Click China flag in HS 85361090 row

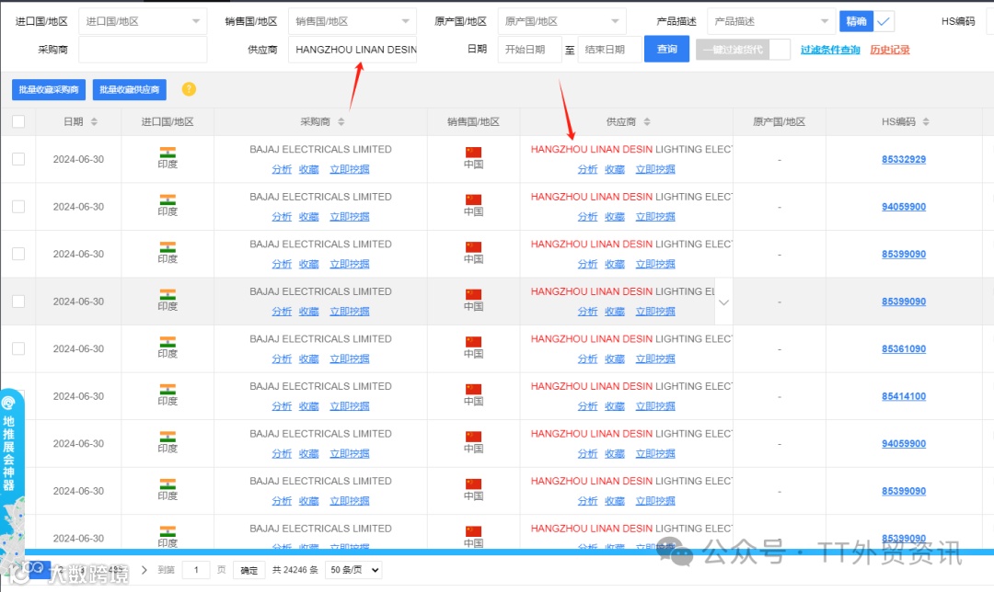[x=473, y=342]
